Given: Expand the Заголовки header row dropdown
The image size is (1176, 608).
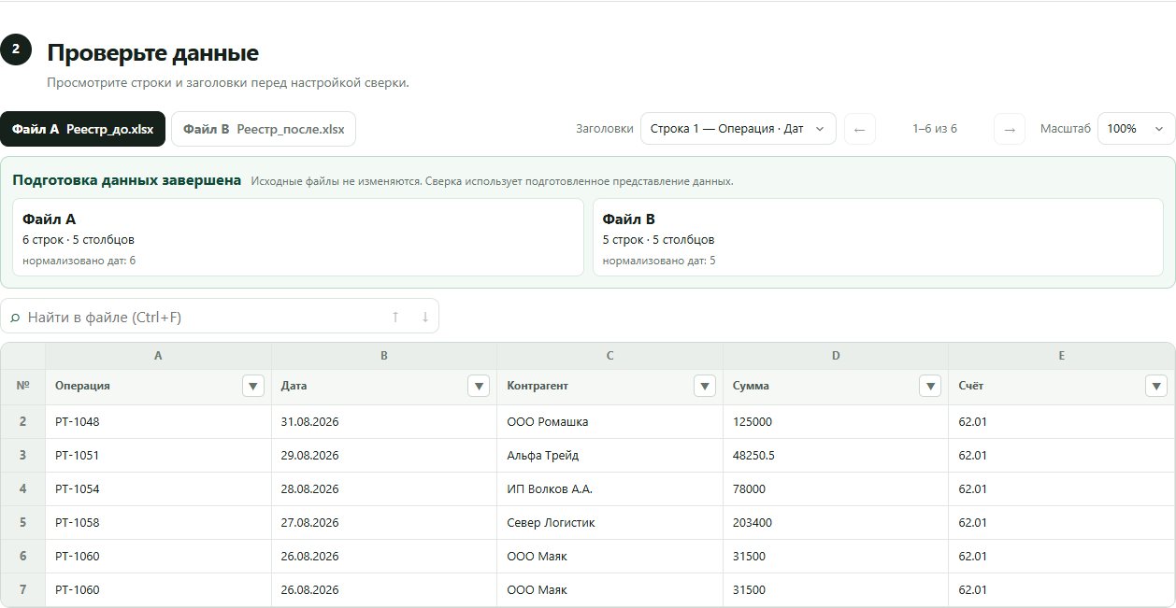Looking at the screenshot, I should click(x=738, y=129).
